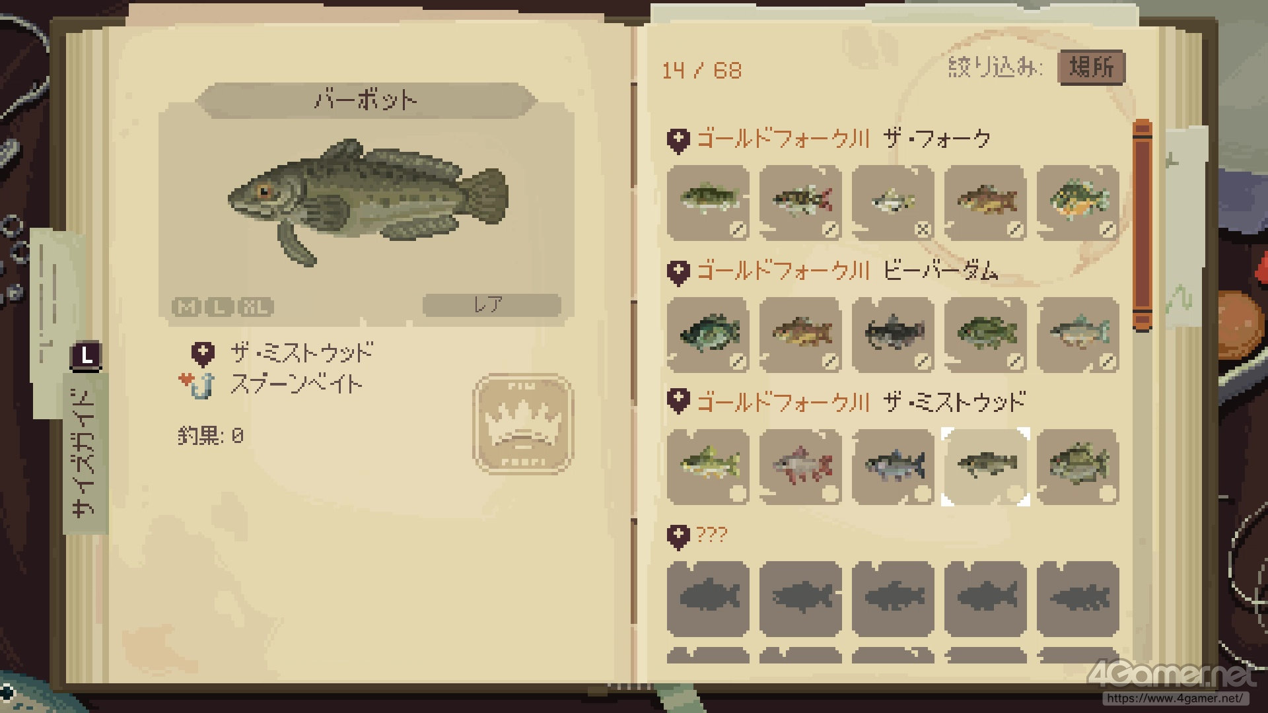
Task: Open the ??? locked location section
Action: tap(697, 535)
